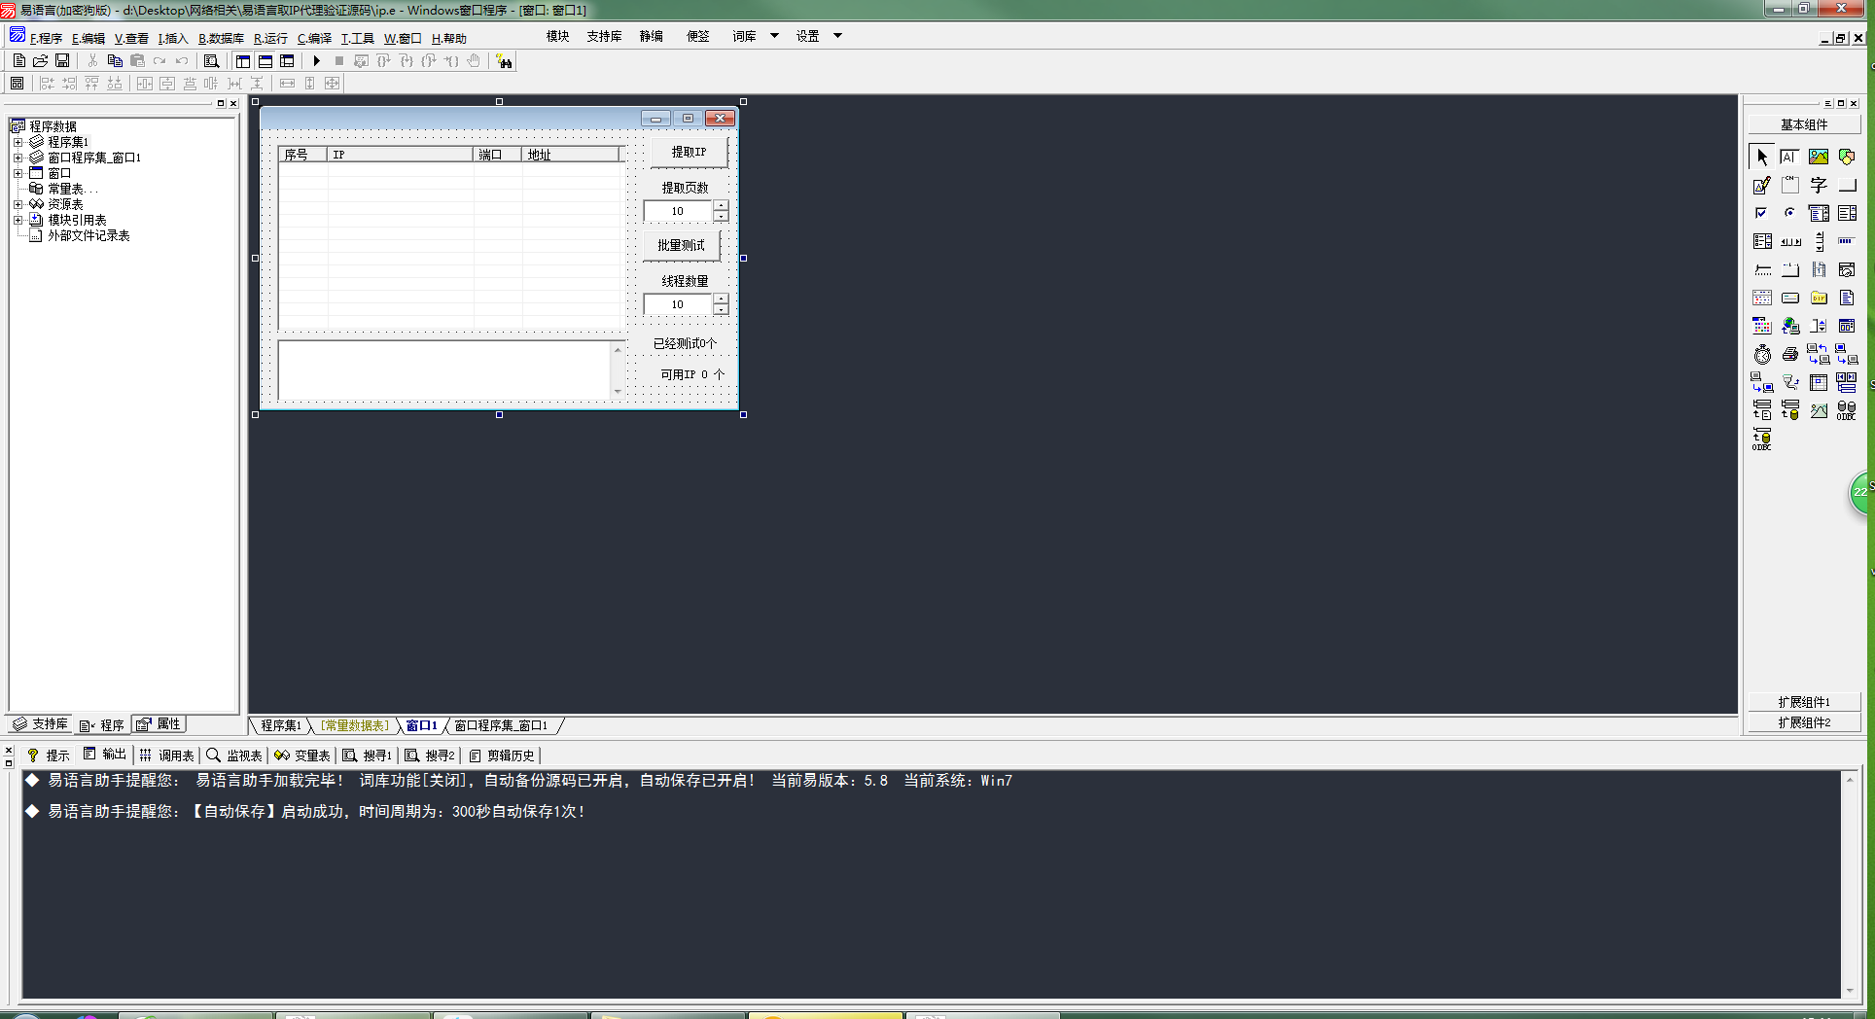
Task: Select the 外部文件记录表 tree item
Action: (88, 235)
